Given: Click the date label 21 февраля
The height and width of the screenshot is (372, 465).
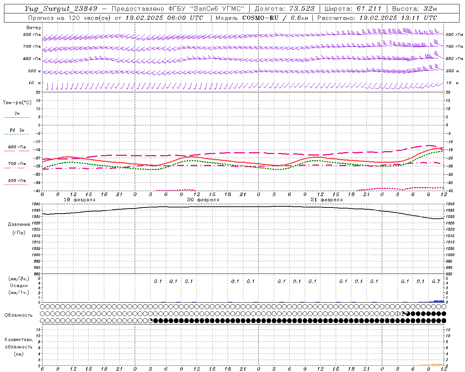Looking at the screenshot, I should coord(327,200).
